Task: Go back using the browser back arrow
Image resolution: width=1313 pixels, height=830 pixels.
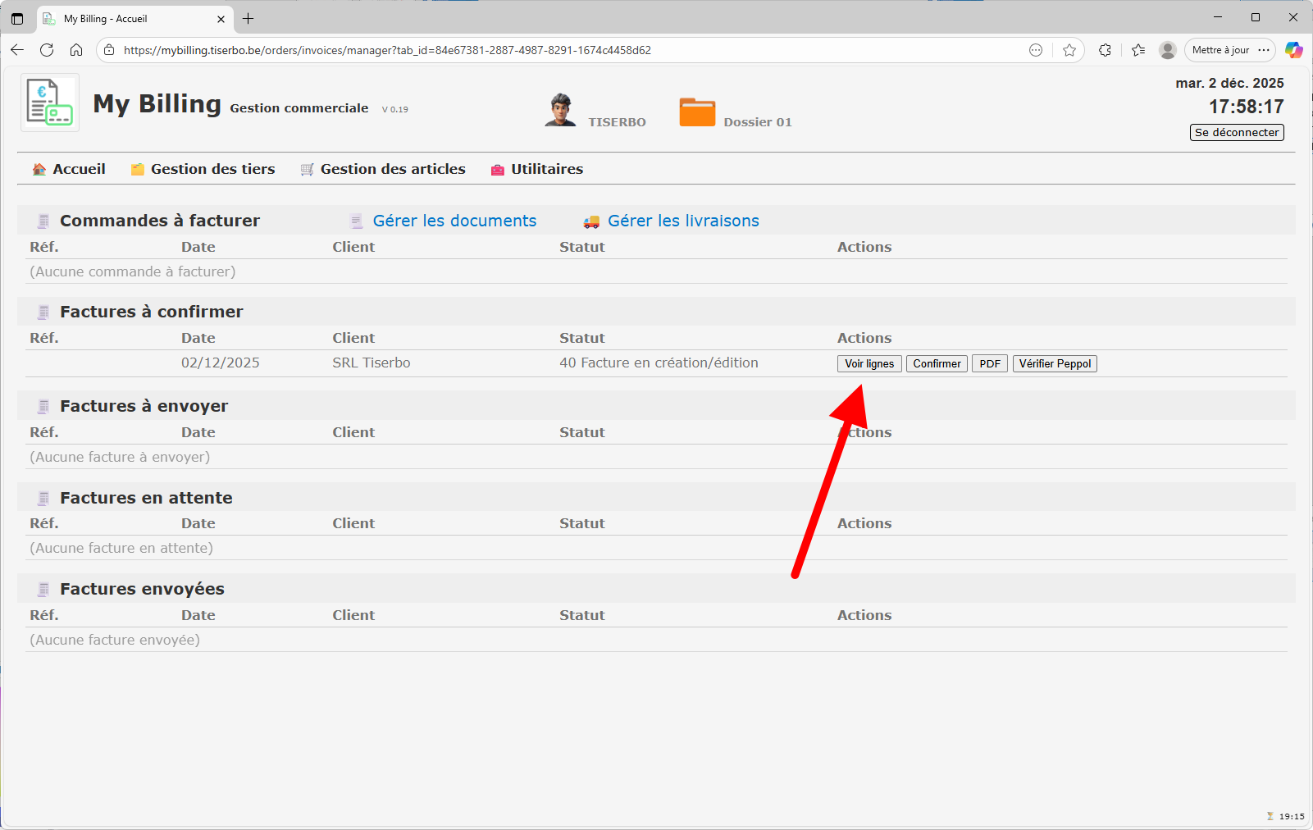Action: point(17,50)
